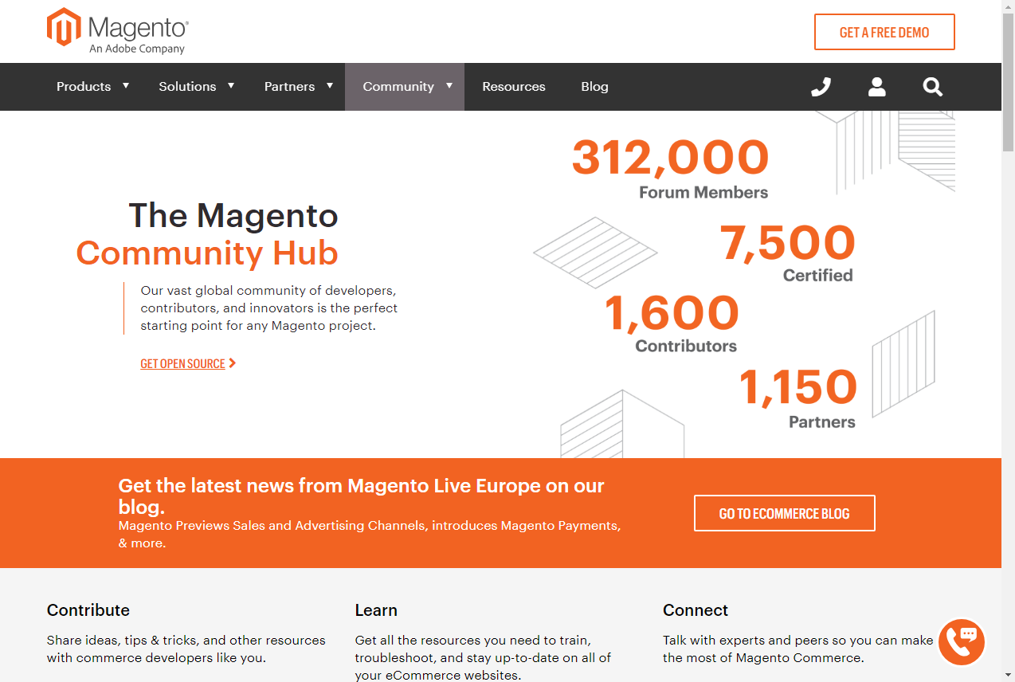Image resolution: width=1015 pixels, height=682 pixels.
Task: Click the Magento logo
Action: (x=118, y=31)
